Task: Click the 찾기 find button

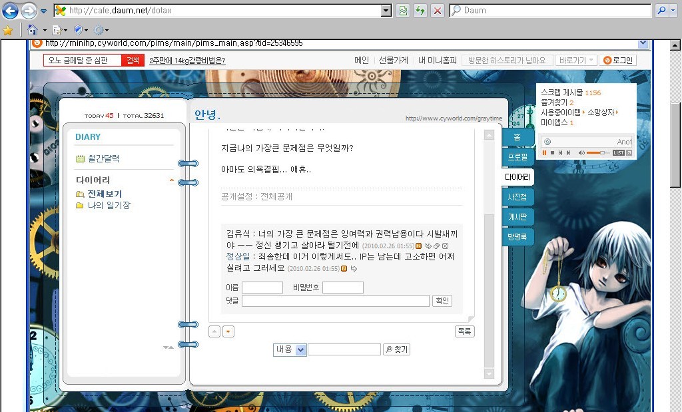Action: (396, 349)
